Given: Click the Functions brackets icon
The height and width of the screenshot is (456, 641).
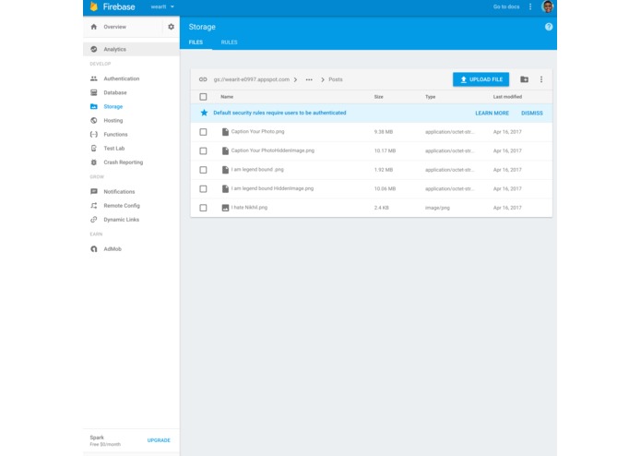Looking at the screenshot, I should (x=94, y=134).
